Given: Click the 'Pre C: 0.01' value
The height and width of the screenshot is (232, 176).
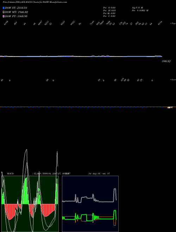Looking at the screenshot, I should 109,16.
